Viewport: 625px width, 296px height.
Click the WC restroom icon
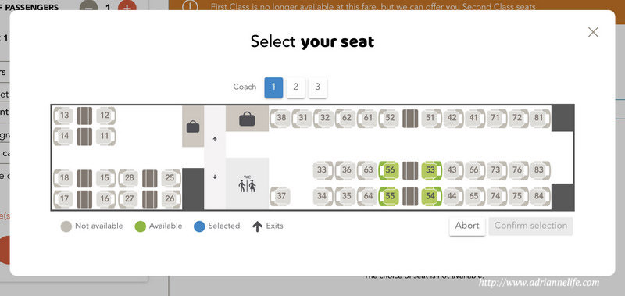247,184
